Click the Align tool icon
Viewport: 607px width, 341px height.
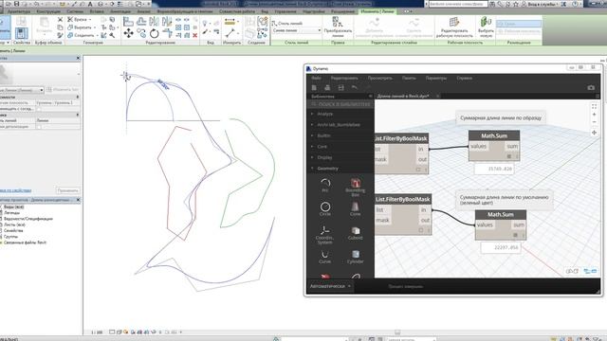128,22
